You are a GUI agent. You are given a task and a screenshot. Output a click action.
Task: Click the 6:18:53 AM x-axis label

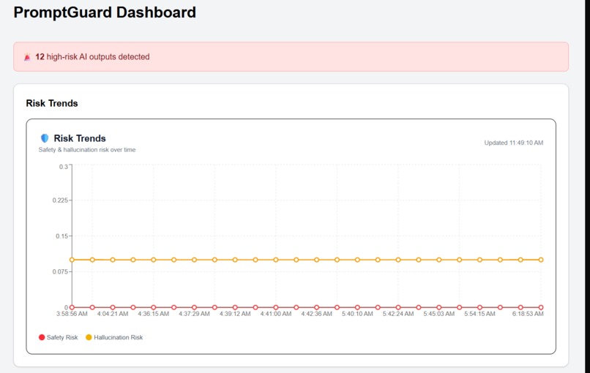click(x=528, y=314)
